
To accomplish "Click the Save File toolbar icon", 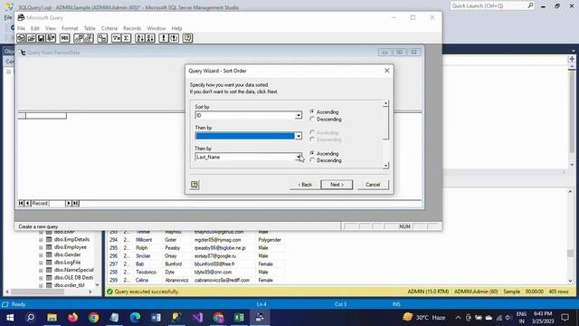I will [41, 38].
